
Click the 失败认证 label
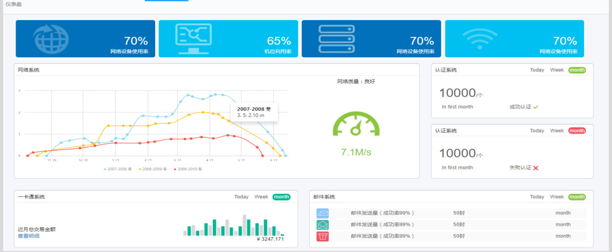(x=520, y=168)
